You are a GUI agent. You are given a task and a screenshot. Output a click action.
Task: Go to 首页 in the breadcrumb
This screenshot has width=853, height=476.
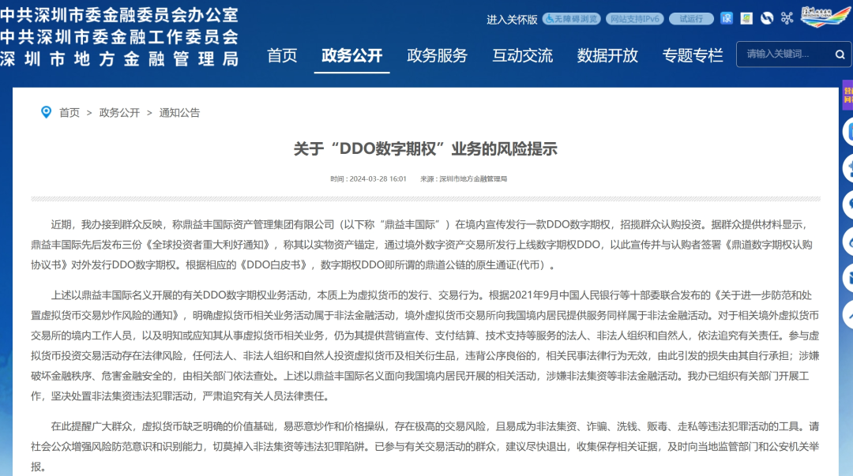(69, 113)
